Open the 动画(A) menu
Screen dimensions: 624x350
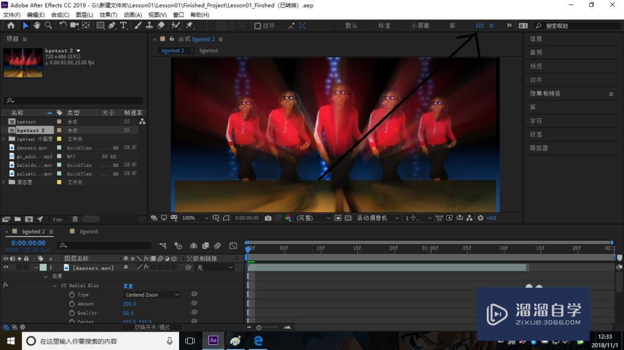pos(132,15)
